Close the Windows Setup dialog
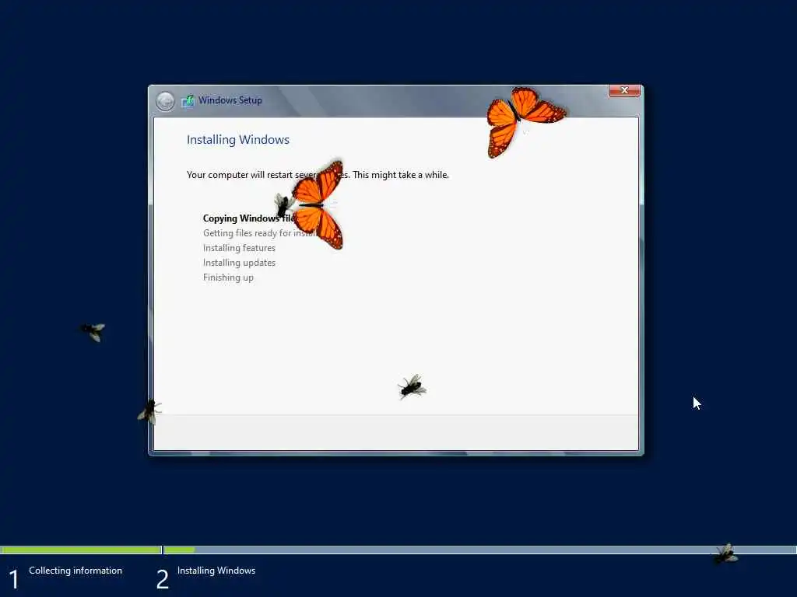Image resolution: width=797 pixels, height=597 pixels. pyautogui.click(x=624, y=90)
